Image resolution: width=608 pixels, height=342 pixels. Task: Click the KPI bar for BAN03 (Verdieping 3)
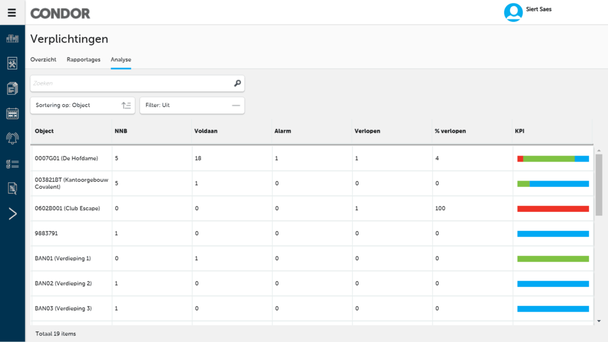pos(553,309)
